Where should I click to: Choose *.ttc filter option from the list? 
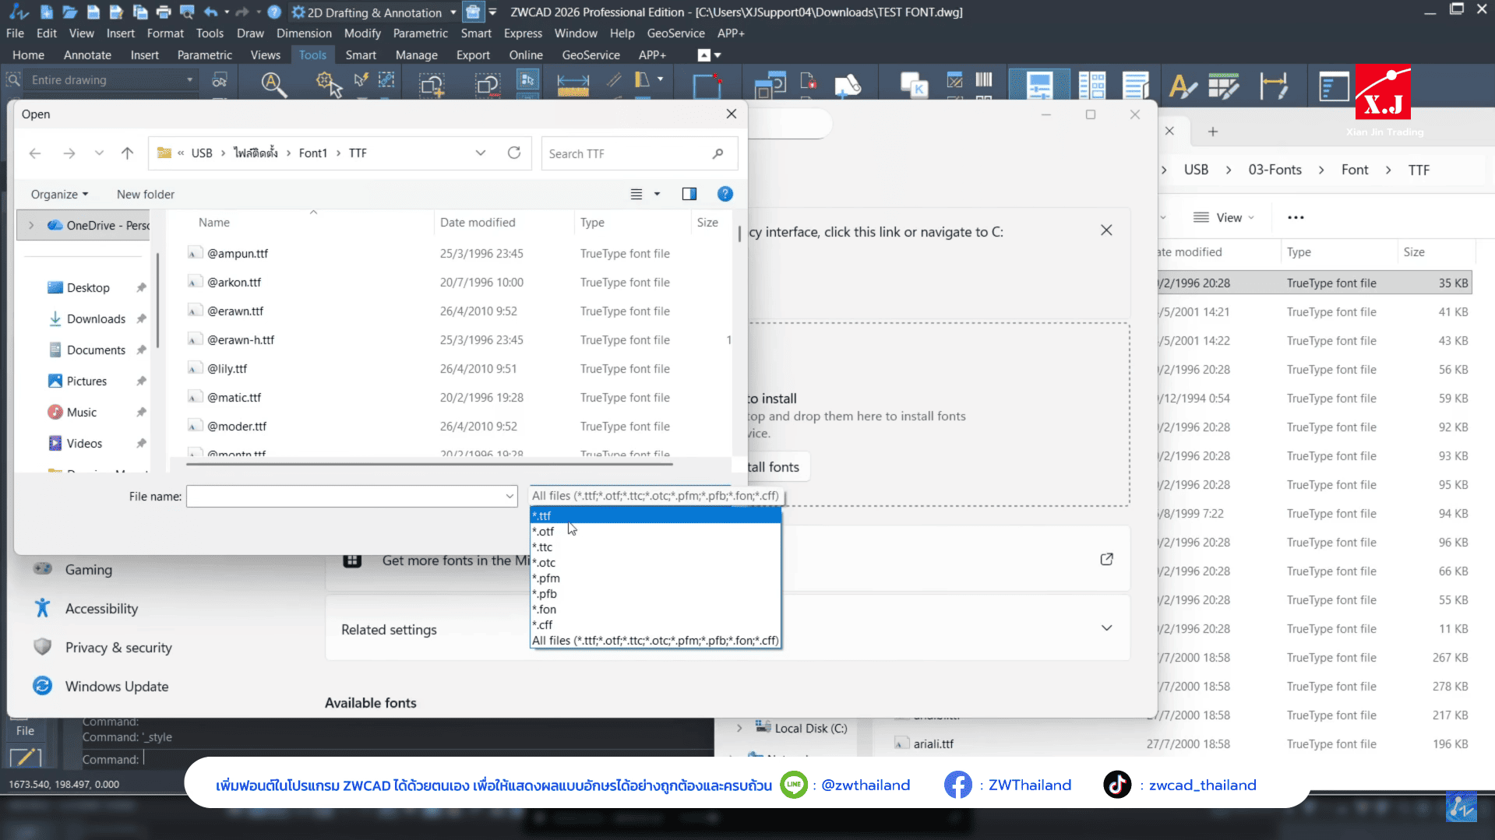[x=543, y=547]
